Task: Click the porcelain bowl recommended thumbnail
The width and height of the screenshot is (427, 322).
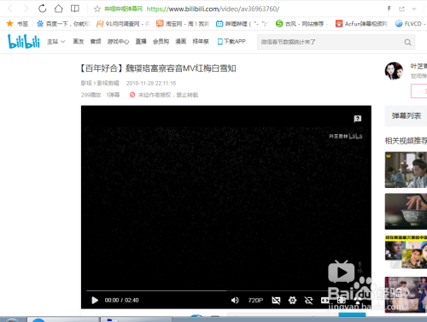Action: click(406, 212)
